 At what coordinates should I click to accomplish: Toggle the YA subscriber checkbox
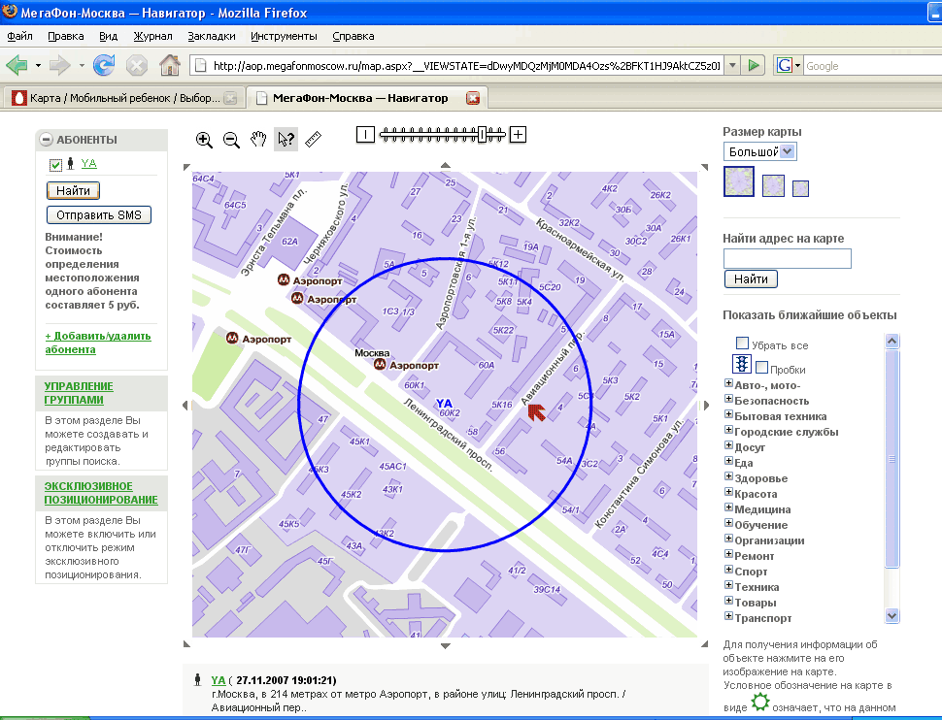click(56, 165)
